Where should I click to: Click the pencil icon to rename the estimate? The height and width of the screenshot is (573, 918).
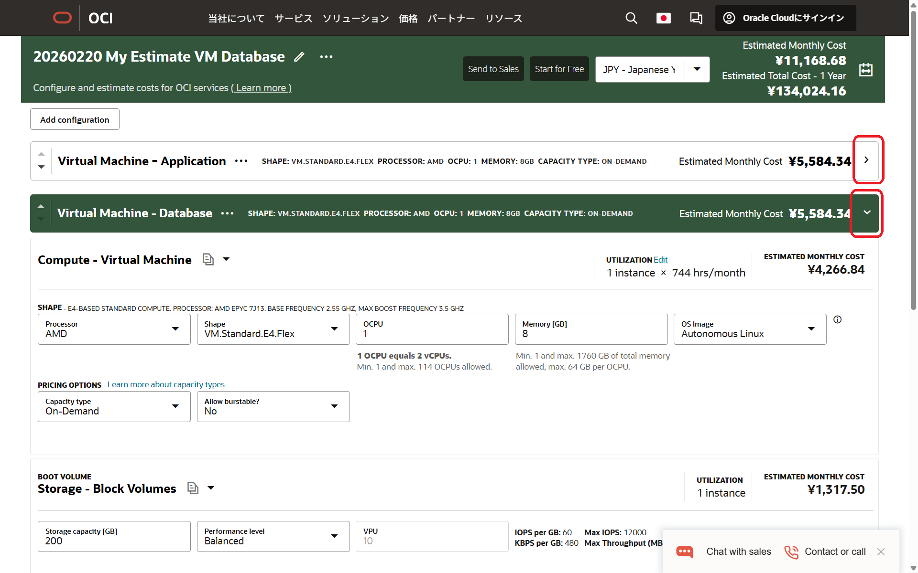[x=299, y=57]
